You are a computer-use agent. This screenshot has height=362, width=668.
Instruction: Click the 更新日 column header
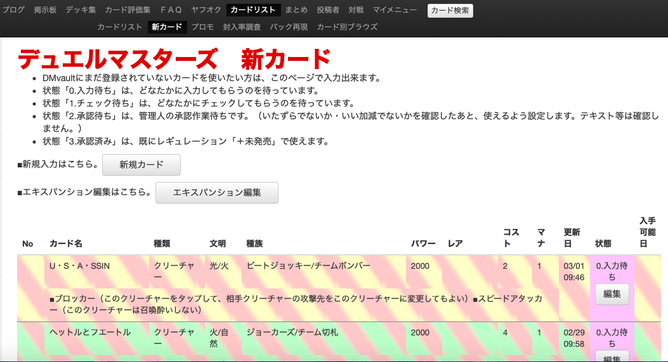[572, 238]
